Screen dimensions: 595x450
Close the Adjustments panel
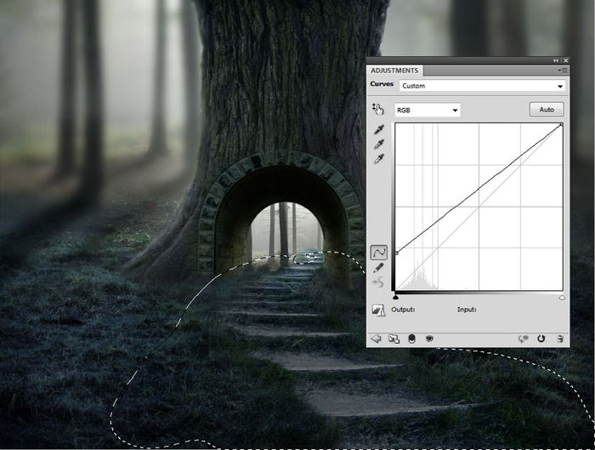click(566, 60)
